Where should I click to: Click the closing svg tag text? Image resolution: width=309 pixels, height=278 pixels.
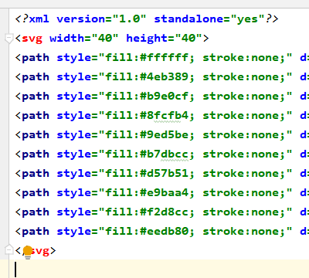pyautogui.click(x=36, y=250)
